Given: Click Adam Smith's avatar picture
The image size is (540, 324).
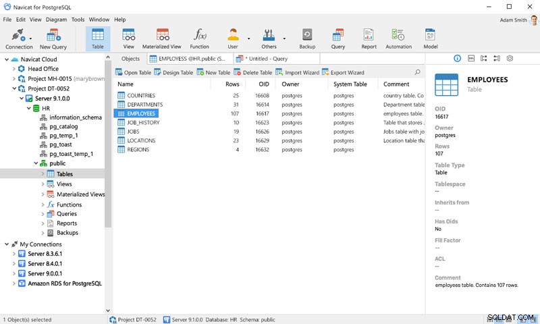Looking at the screenshot, I should coord(533,20).
